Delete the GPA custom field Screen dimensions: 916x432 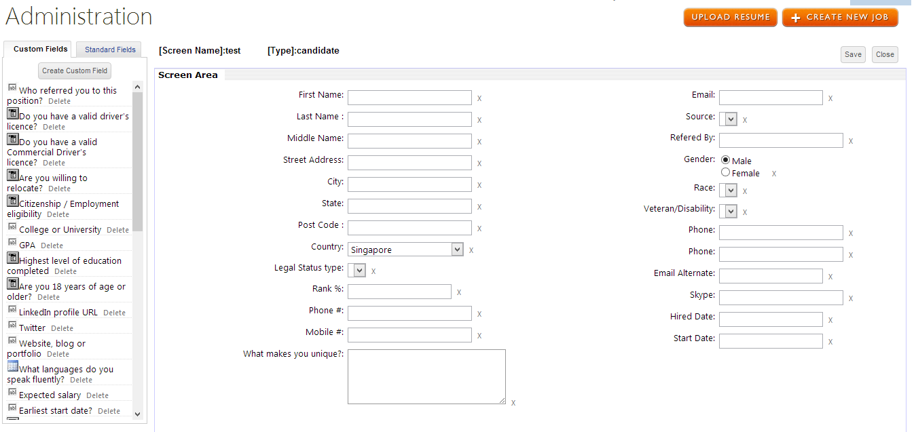point(52,246)
